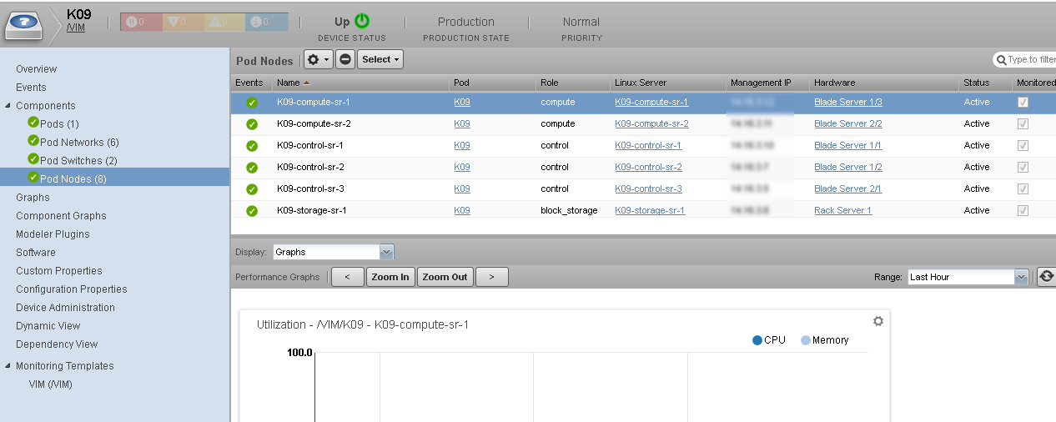Click the Zoom In button
The image size is (1056, 422).
(x=390, y=277)
